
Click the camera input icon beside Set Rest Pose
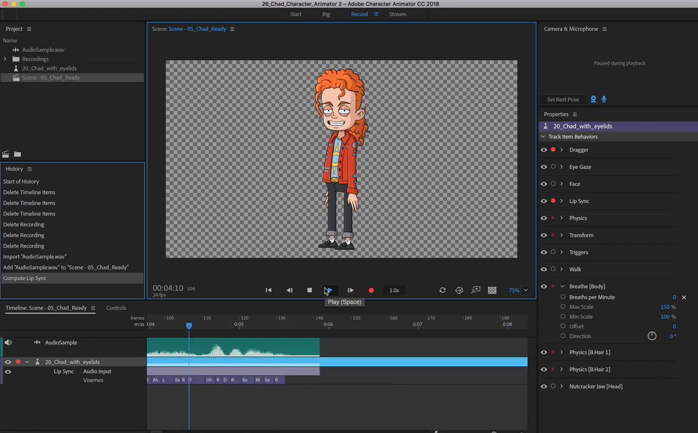pos(593,99)
